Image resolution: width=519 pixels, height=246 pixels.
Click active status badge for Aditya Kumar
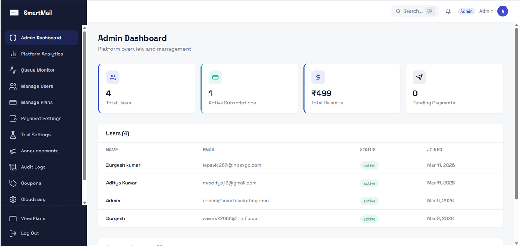click(x=369, y=183)
